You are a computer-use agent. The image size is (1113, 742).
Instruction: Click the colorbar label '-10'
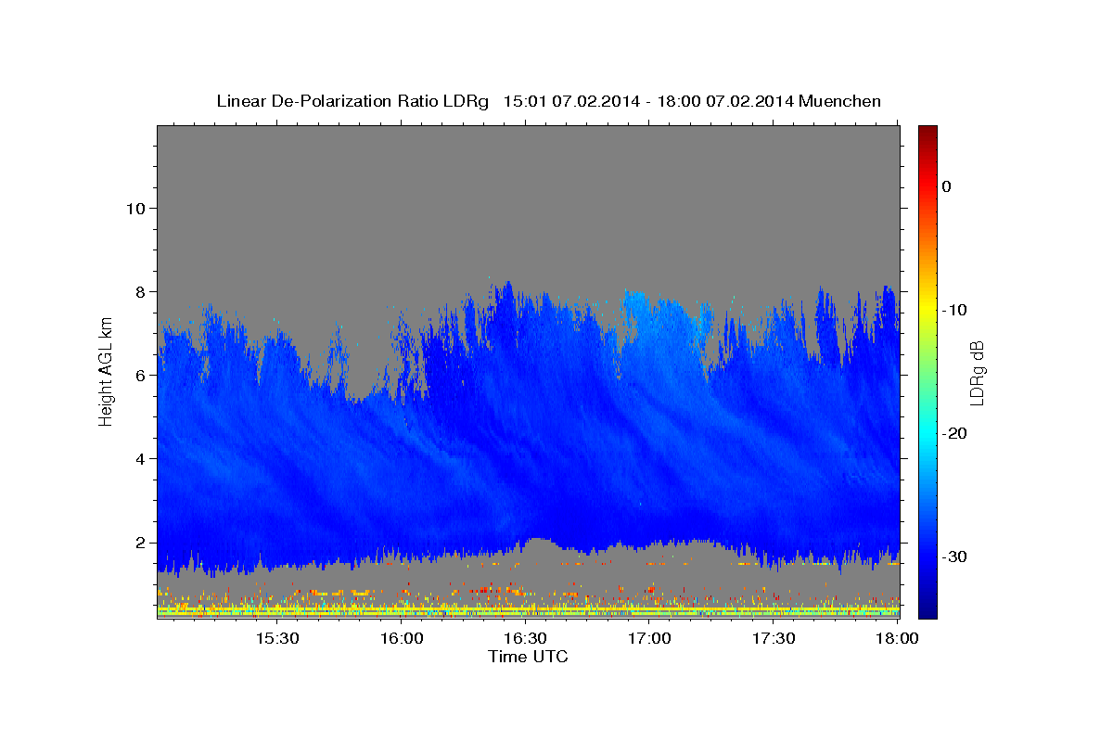(954, 310)
